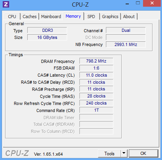
Task: Open the Caches tab
Action: [x=30, y=17]
